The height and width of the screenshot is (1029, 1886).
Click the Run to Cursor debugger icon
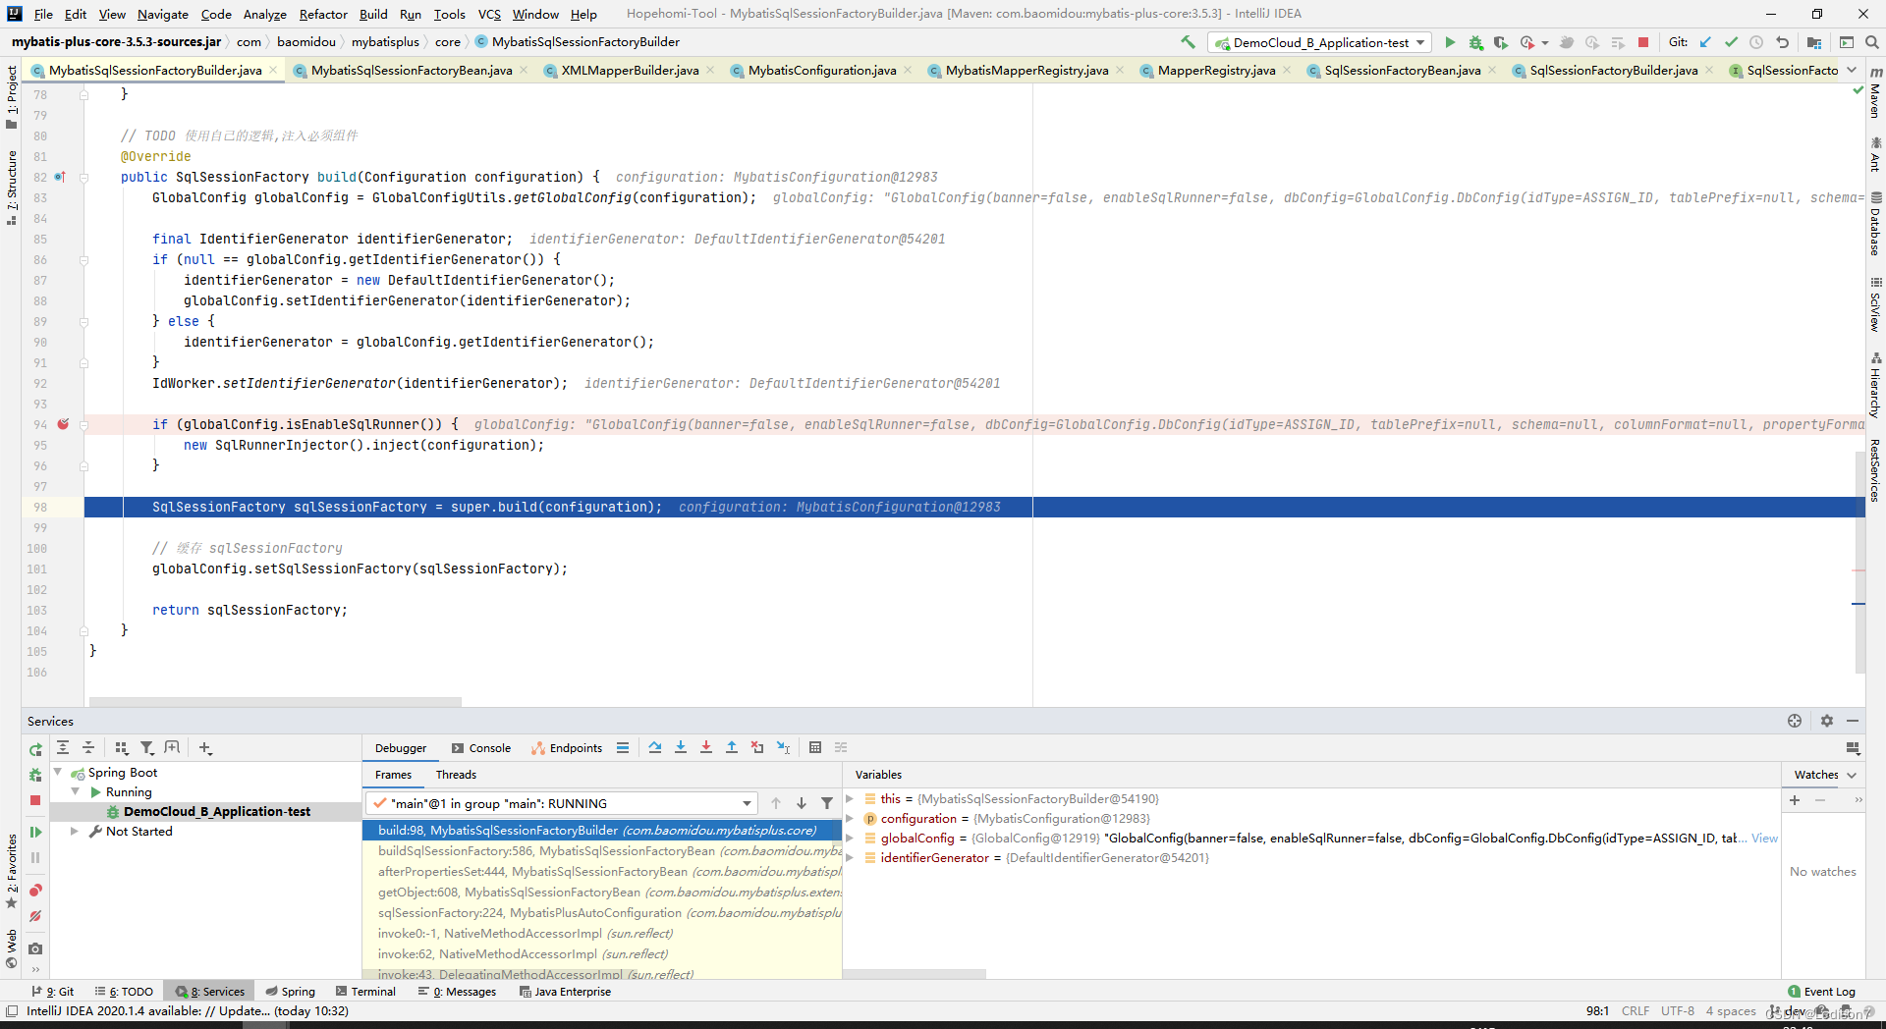click(x=783, y=747)
